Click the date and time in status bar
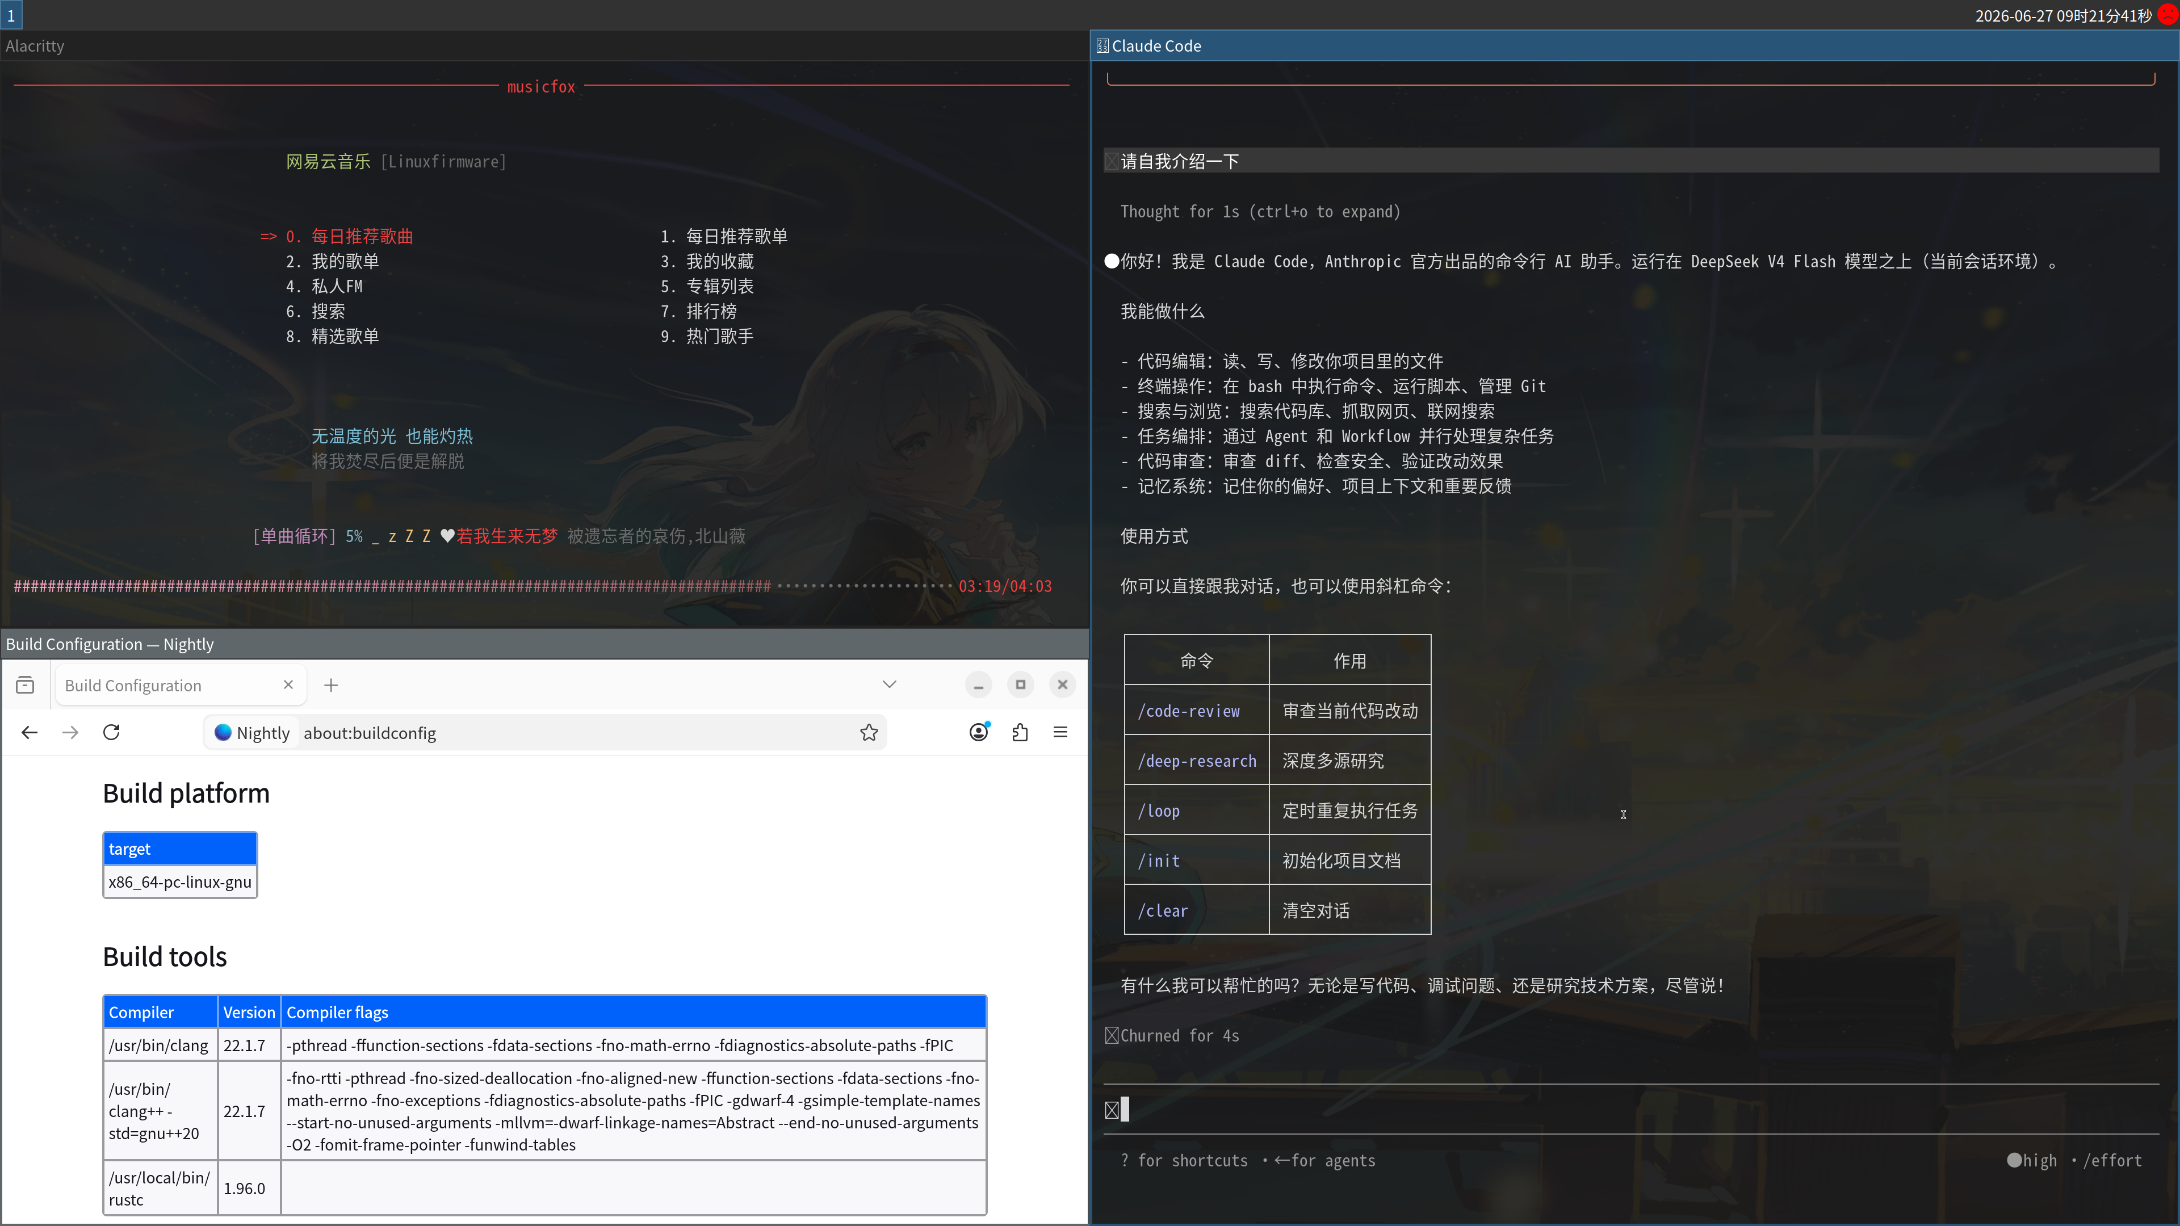The height and width of the screenshot is (1226, 2180). click(2063, 15)
